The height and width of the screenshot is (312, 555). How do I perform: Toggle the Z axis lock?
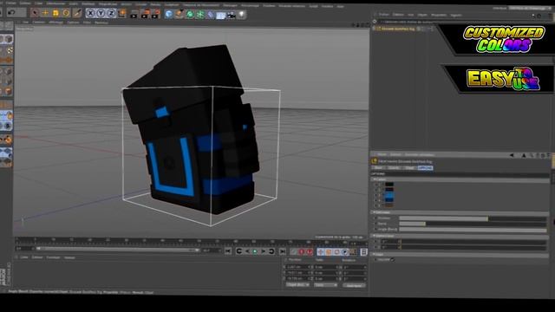point(111,14)
